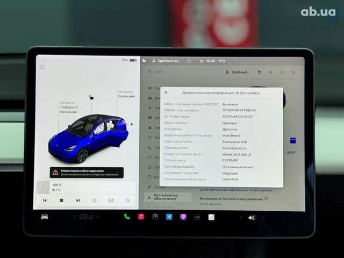Lower cabin temperature below 25.5
The width and height of the screenshot is (344, 258).
[75, 217]
